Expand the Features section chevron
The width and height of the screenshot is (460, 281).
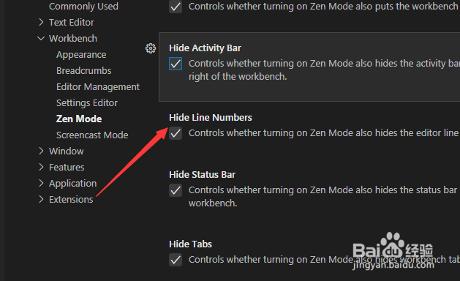click(41, 167)
